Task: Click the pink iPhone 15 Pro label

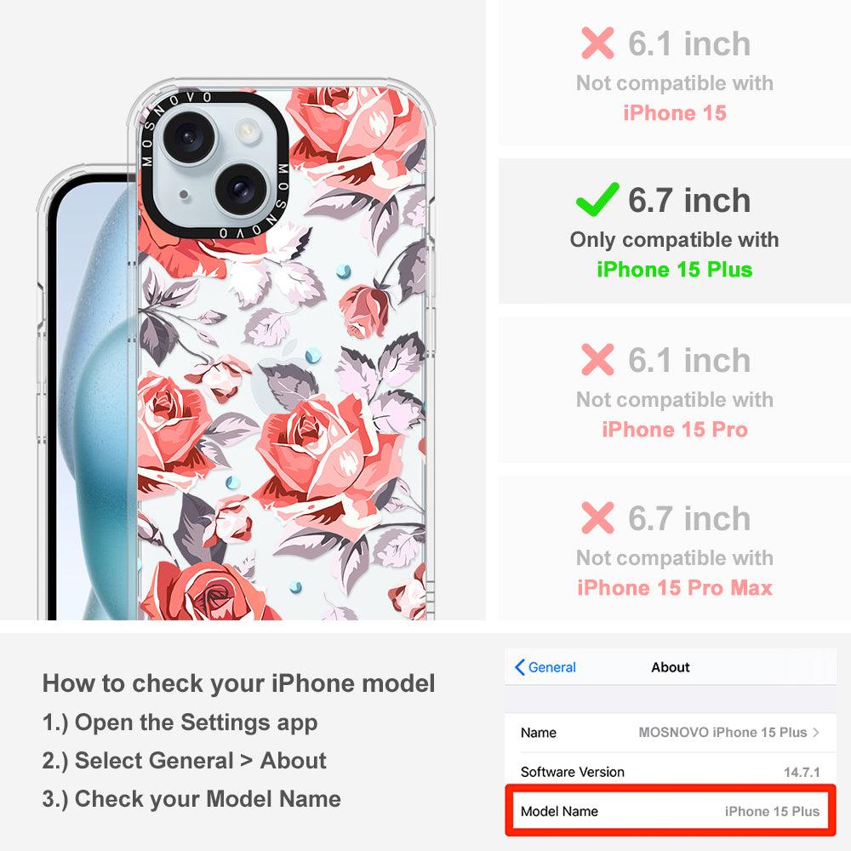Action: coord(675,429)
